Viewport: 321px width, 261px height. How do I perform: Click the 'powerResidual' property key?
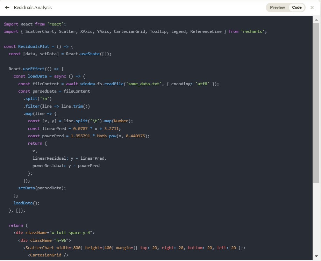pos(48,166)
